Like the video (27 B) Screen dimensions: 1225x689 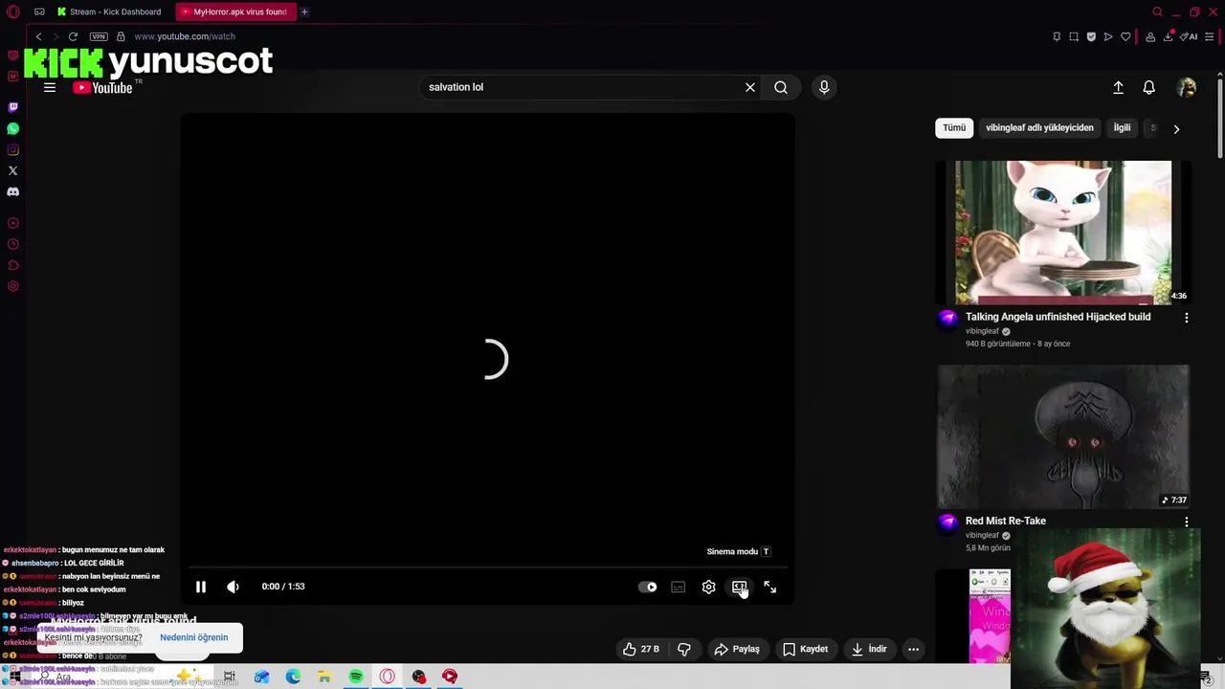641,649
